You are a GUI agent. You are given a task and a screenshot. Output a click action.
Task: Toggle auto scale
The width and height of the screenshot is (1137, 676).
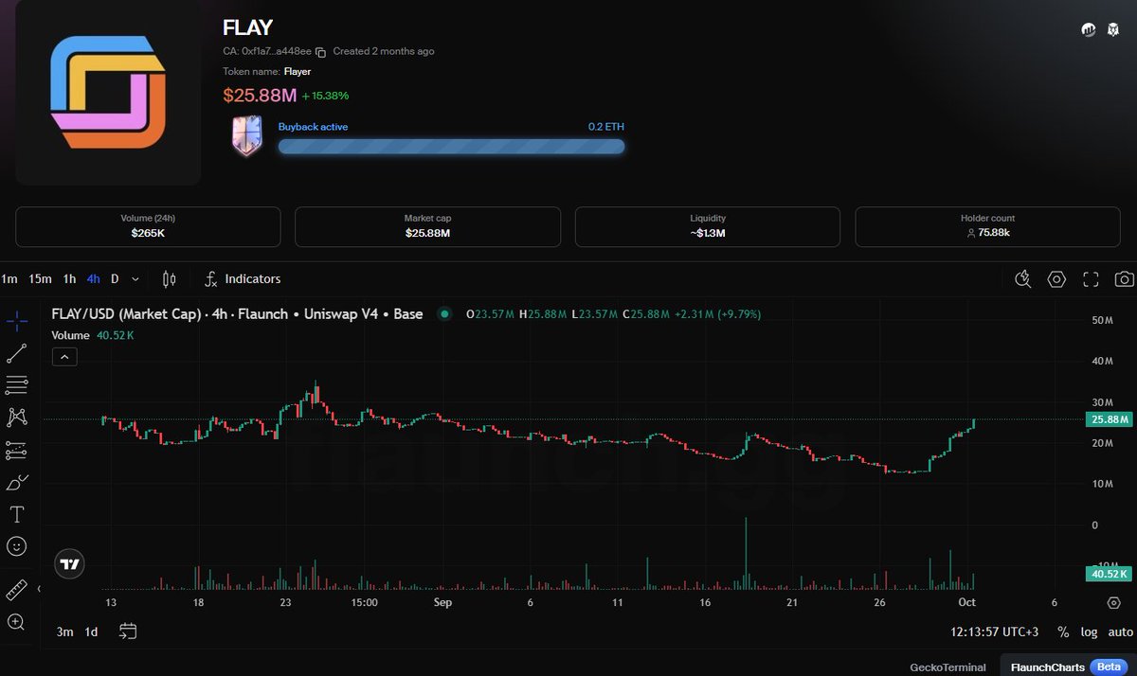click(x=1120, y=632)
